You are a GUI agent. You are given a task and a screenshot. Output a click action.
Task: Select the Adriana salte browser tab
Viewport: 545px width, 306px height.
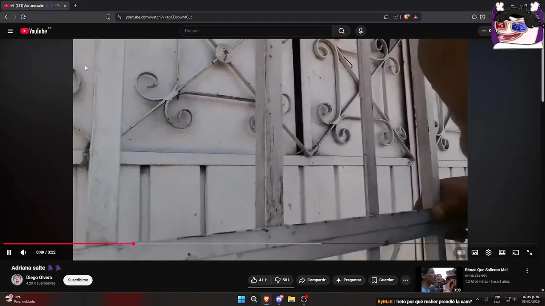(x=35, y=6)
